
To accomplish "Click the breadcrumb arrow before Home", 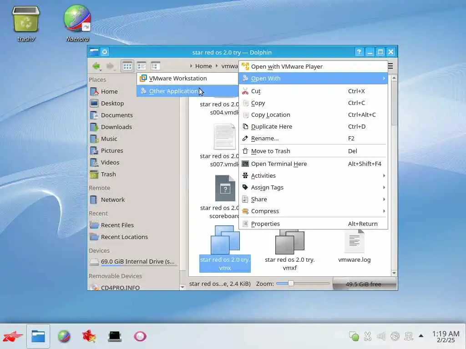I will 191,66.
